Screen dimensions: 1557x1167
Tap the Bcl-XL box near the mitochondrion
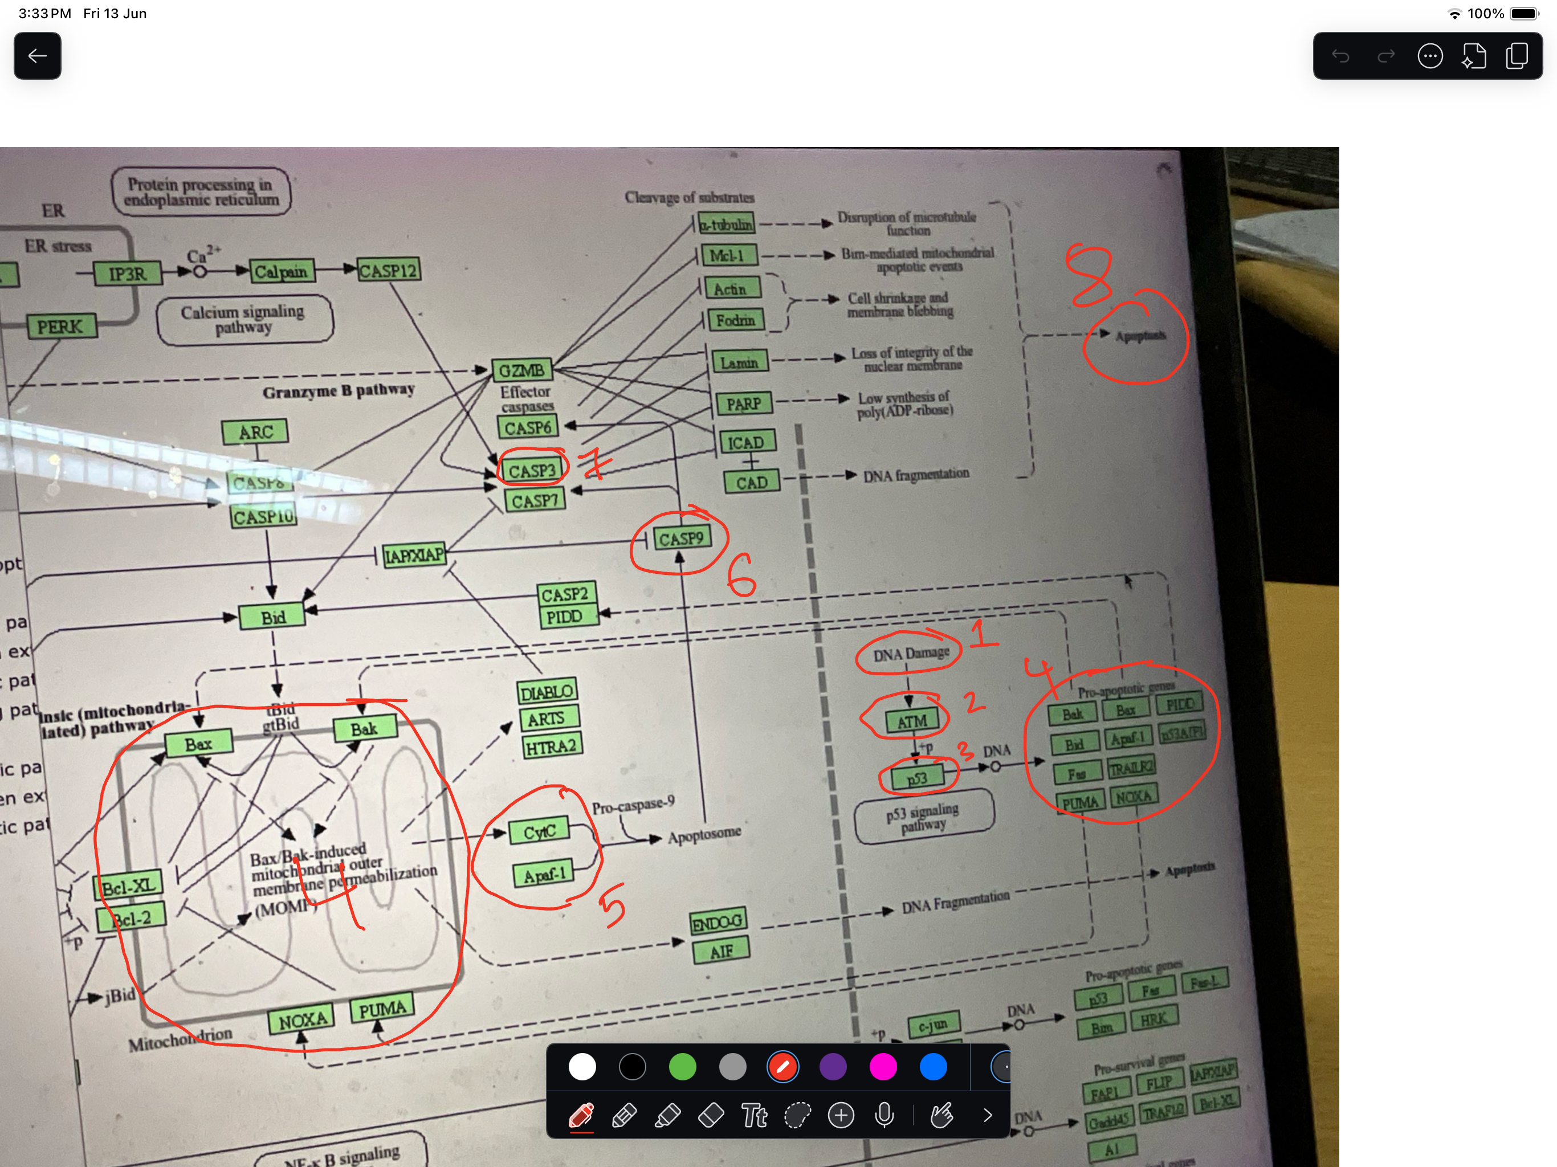tap(128, 886)
